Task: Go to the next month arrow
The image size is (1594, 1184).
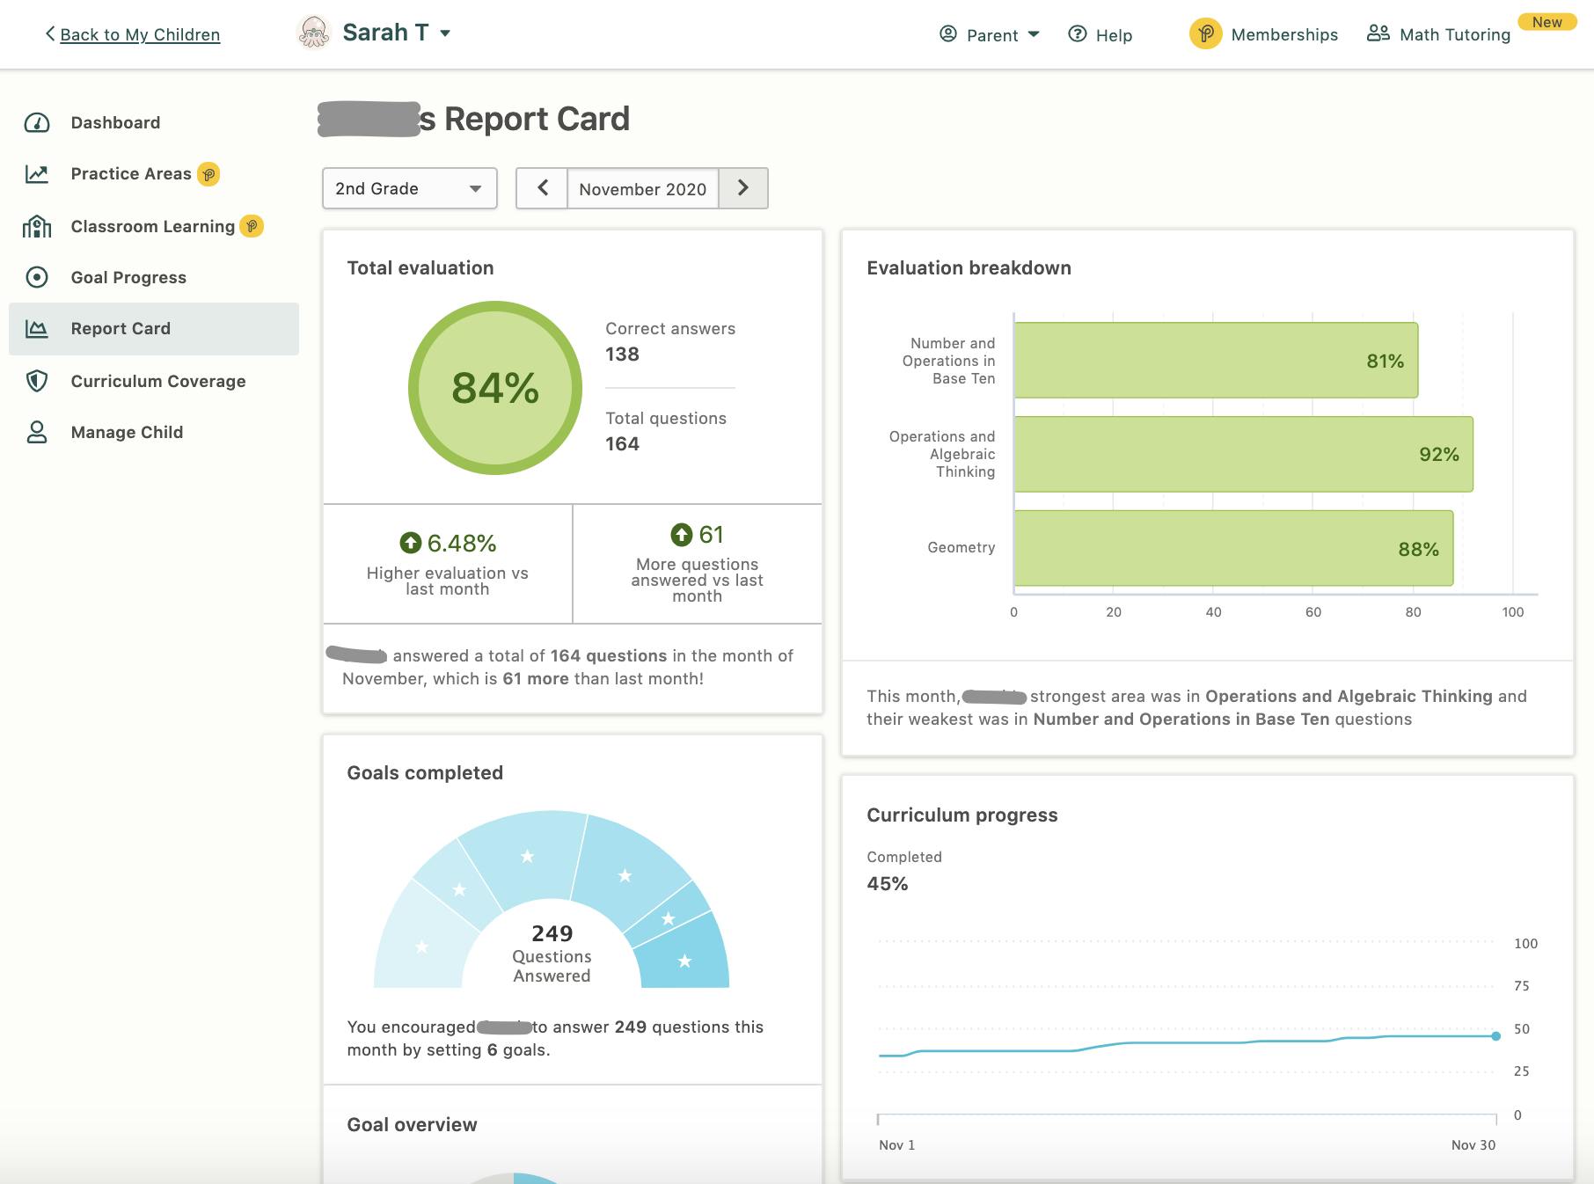Action: [743, 188]
